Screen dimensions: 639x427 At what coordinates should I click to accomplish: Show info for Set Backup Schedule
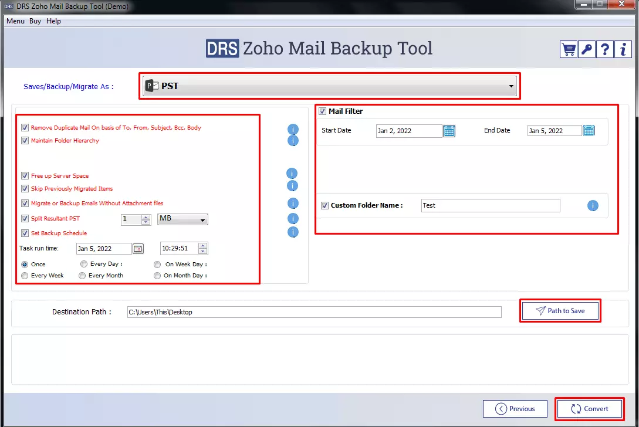click(x=293, y=232)
